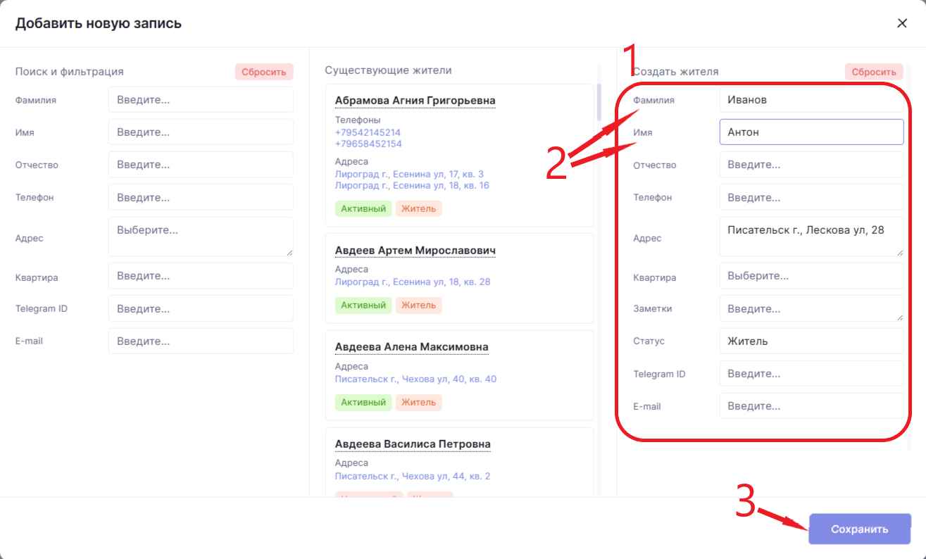Focus the Фамилия search input
Image resolution: width=926 pixels, height=559 pixels.
(200, 100)
